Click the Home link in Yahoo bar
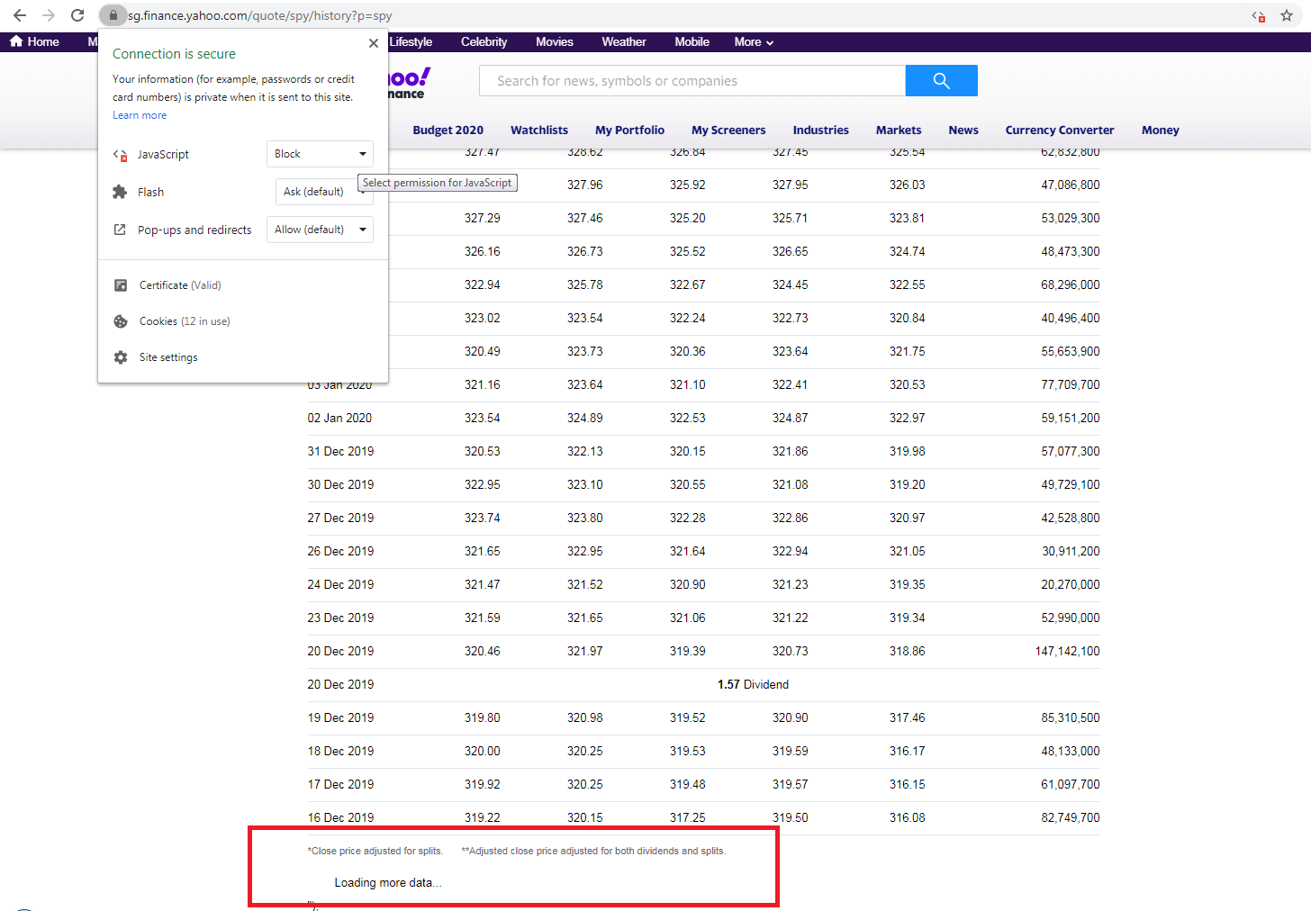 coord(43,42)
